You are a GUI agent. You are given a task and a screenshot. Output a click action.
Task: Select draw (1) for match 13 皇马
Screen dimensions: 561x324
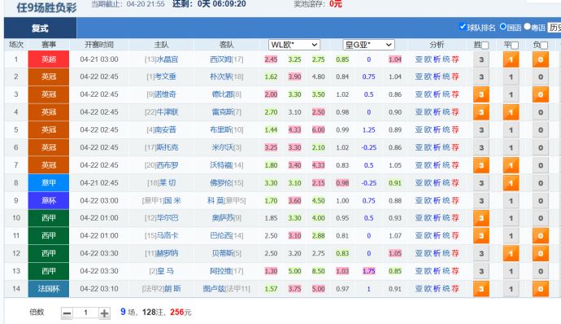[x=511, y=271]
